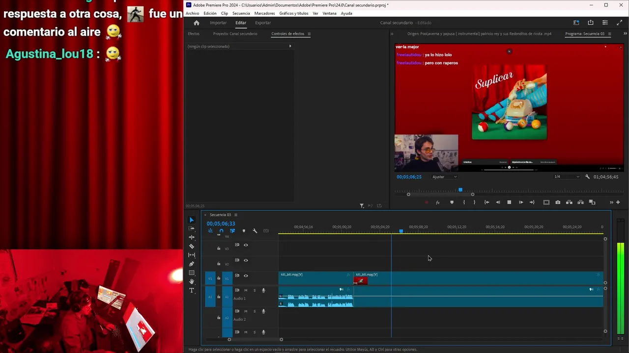Image resolution: width=629 pixels, height=353 pixels.
Task: Toggle visibility eye of track V1
Action: click(x=246, y=276)
